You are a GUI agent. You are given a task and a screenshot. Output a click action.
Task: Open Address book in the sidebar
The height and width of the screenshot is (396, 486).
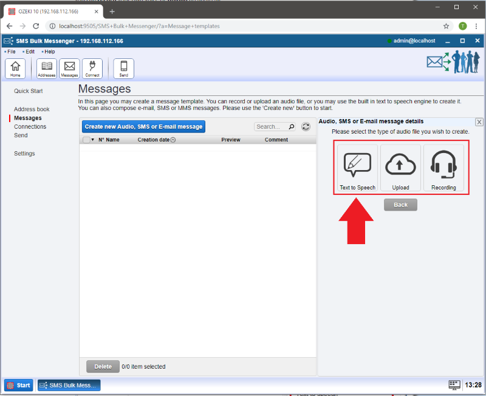[x=32, y=109]
